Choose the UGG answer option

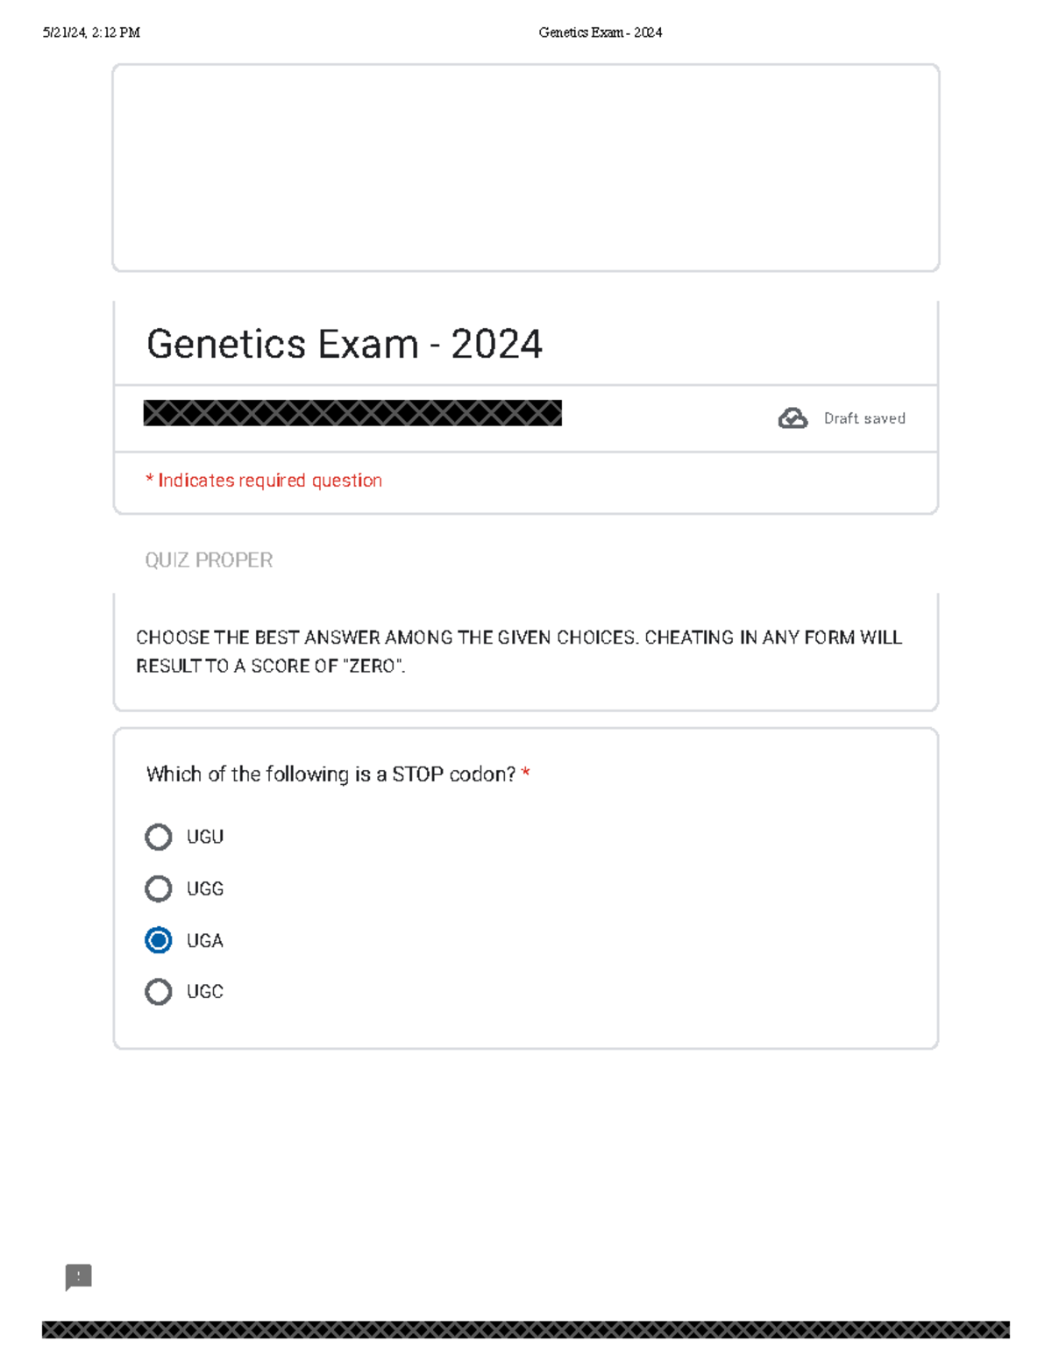[x=158, y=888]
